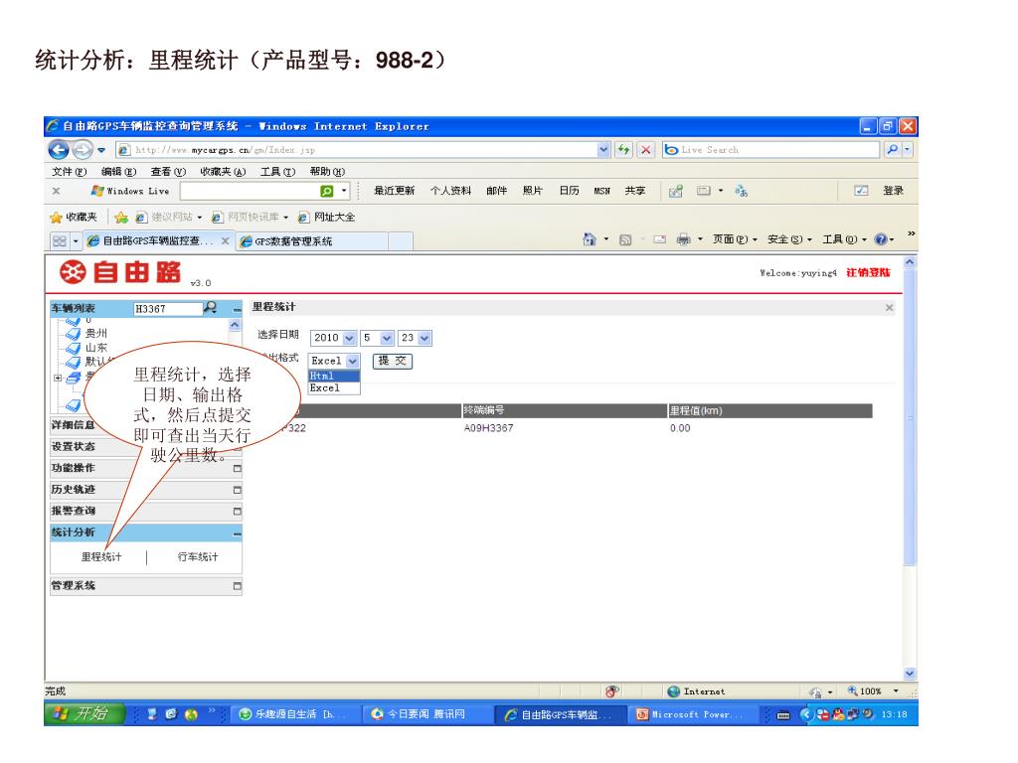Click the Windows Live translate icon
This screenshot has height=763, width=1018.
click(741, 191)
